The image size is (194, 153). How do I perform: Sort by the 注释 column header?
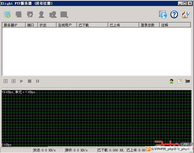tap(175, 25)
